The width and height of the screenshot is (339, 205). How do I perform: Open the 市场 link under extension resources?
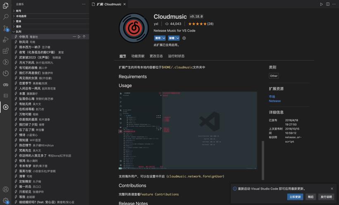(x=272, y=97)
